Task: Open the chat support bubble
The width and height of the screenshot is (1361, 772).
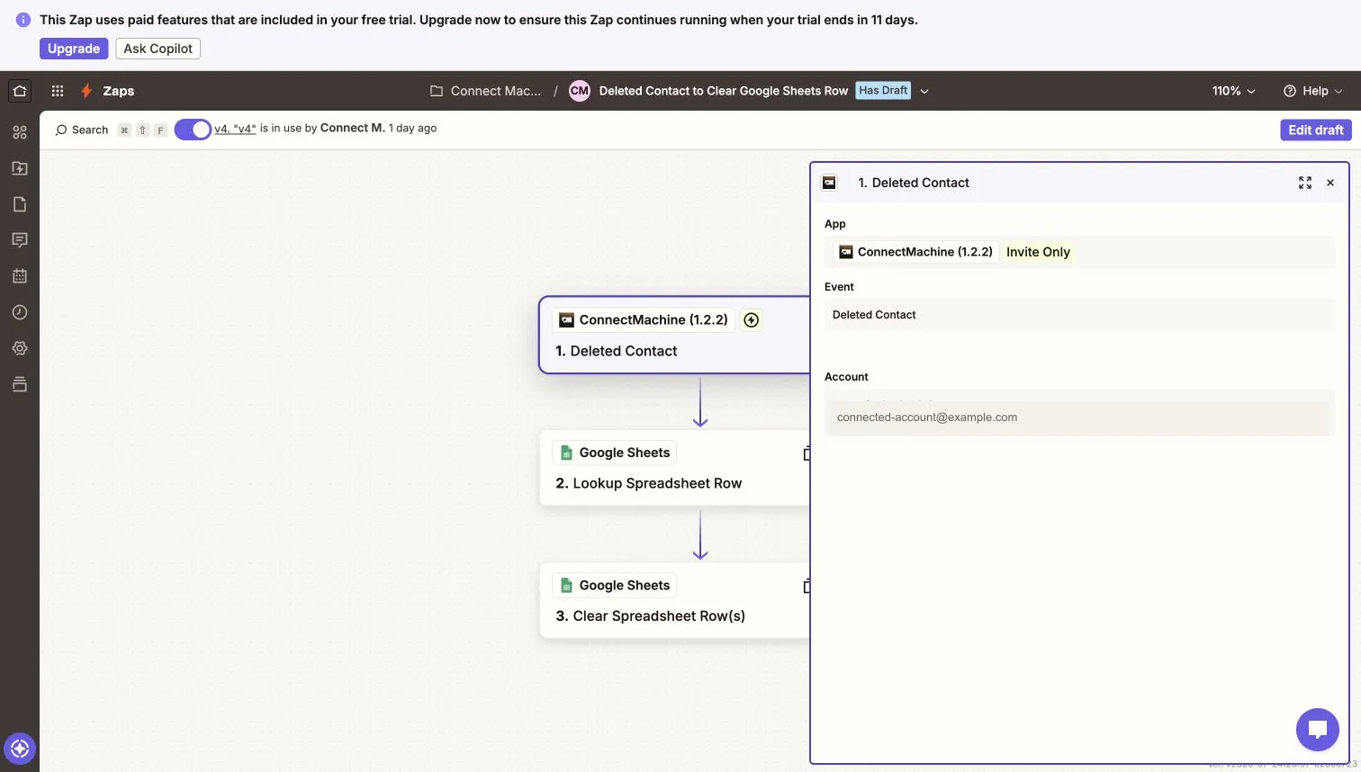Action: [x=1318, y=729]
